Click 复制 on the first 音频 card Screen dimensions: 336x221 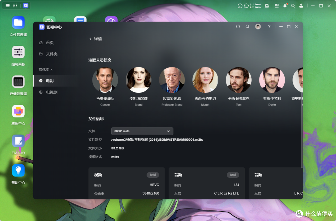[233, 175]
